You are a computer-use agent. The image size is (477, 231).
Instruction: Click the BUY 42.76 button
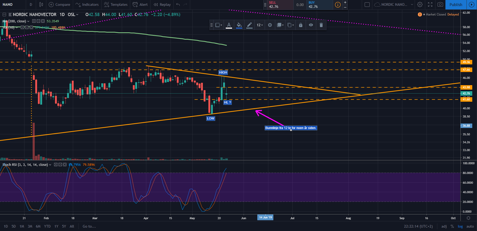320,5
